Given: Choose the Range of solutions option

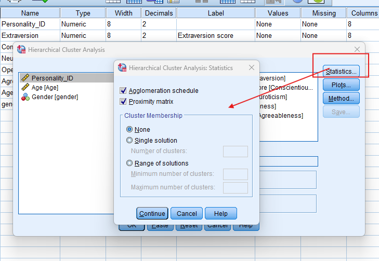Looking at the screenshot, I should coord(129,163).
